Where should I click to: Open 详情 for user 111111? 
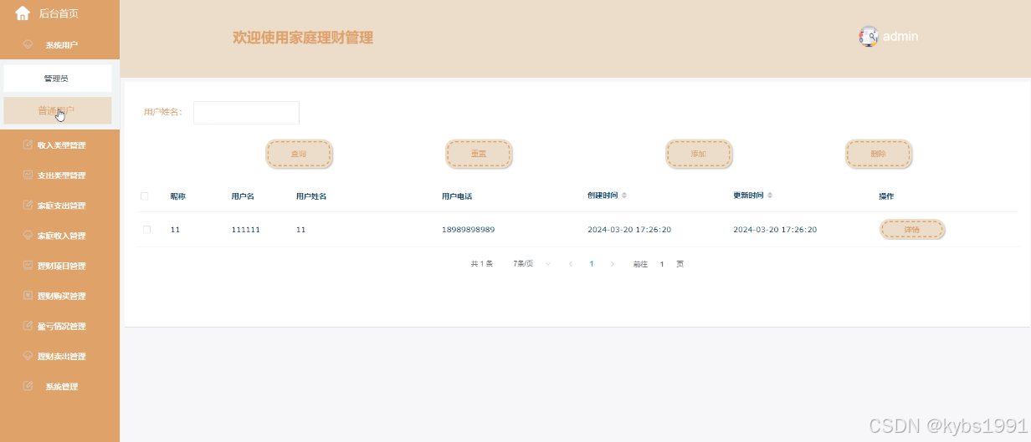click(x=912, y=229)
